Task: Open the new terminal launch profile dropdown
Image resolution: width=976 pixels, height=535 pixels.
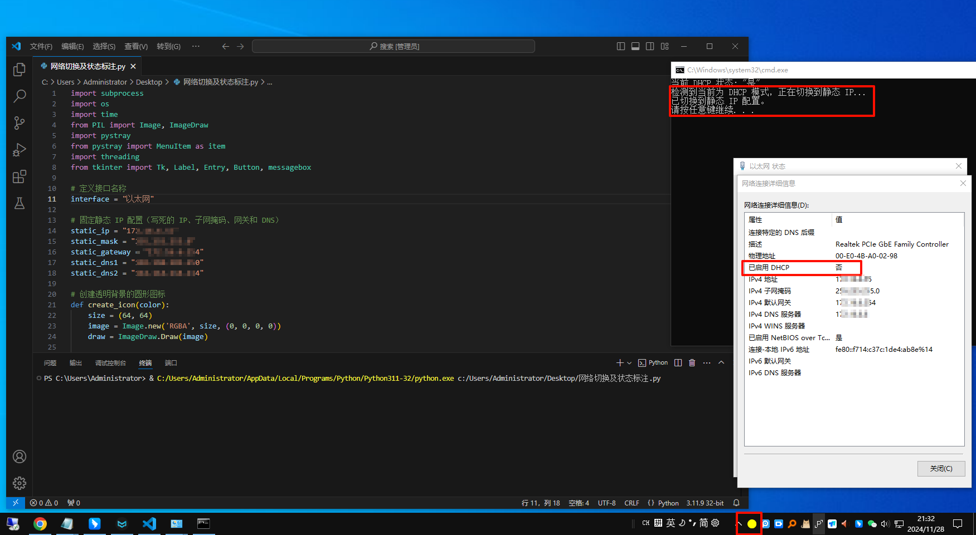Action: (629, 363)
